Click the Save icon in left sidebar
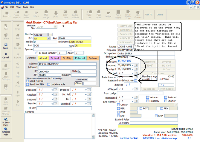 (x=6, y=46)
